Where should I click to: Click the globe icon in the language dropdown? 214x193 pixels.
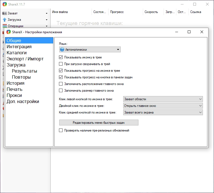click(62, 49)
